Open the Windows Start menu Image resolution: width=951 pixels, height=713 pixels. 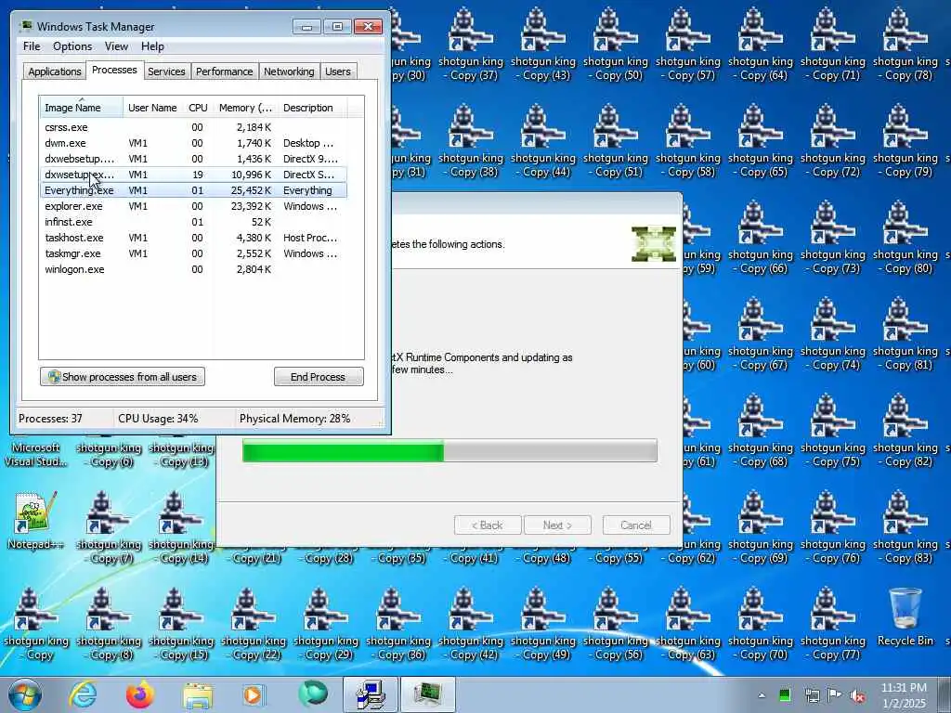coord(25,694)
